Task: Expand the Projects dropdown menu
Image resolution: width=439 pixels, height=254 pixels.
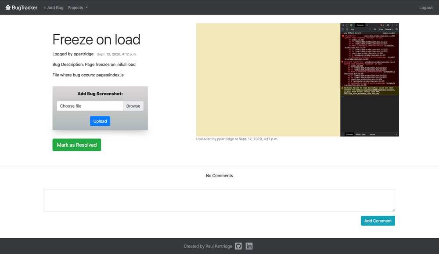Action: point(76,7)
